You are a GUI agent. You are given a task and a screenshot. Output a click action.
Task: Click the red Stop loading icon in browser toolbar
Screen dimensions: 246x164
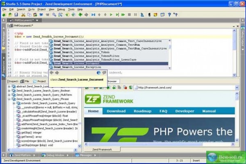point(125,88)
